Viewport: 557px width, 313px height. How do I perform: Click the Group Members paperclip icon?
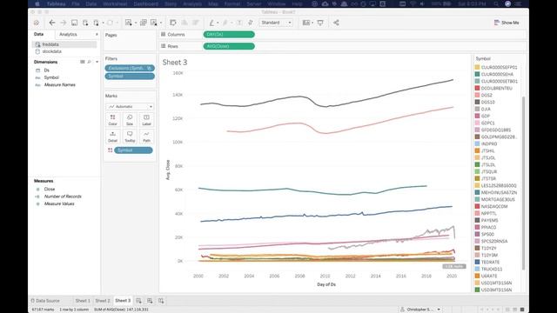tap(225, 23)
